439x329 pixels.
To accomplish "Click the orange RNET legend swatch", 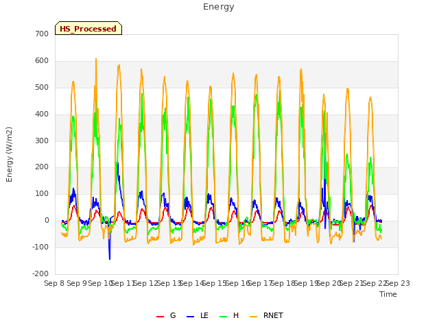I will pos(253,317).
